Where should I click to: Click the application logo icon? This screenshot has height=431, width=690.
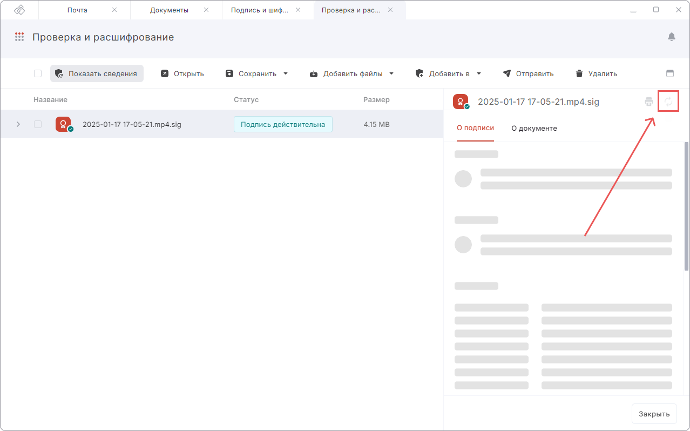click(19, 10)
